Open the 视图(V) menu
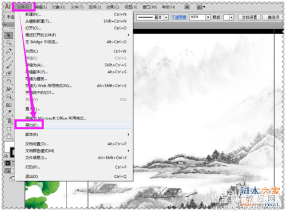 click(131, 7)
